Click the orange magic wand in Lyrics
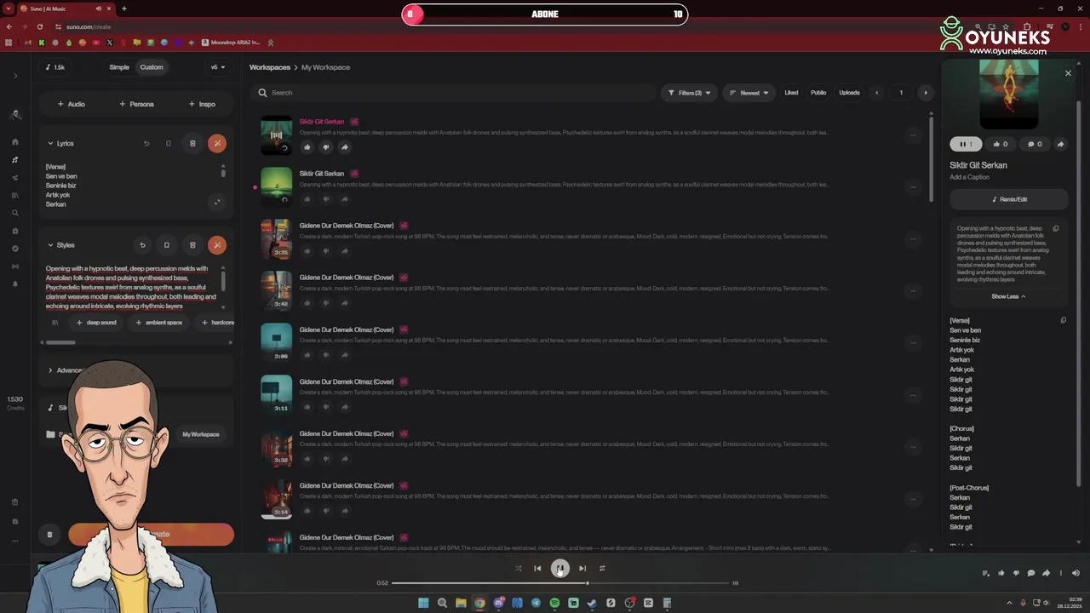 tap(217, 144)
